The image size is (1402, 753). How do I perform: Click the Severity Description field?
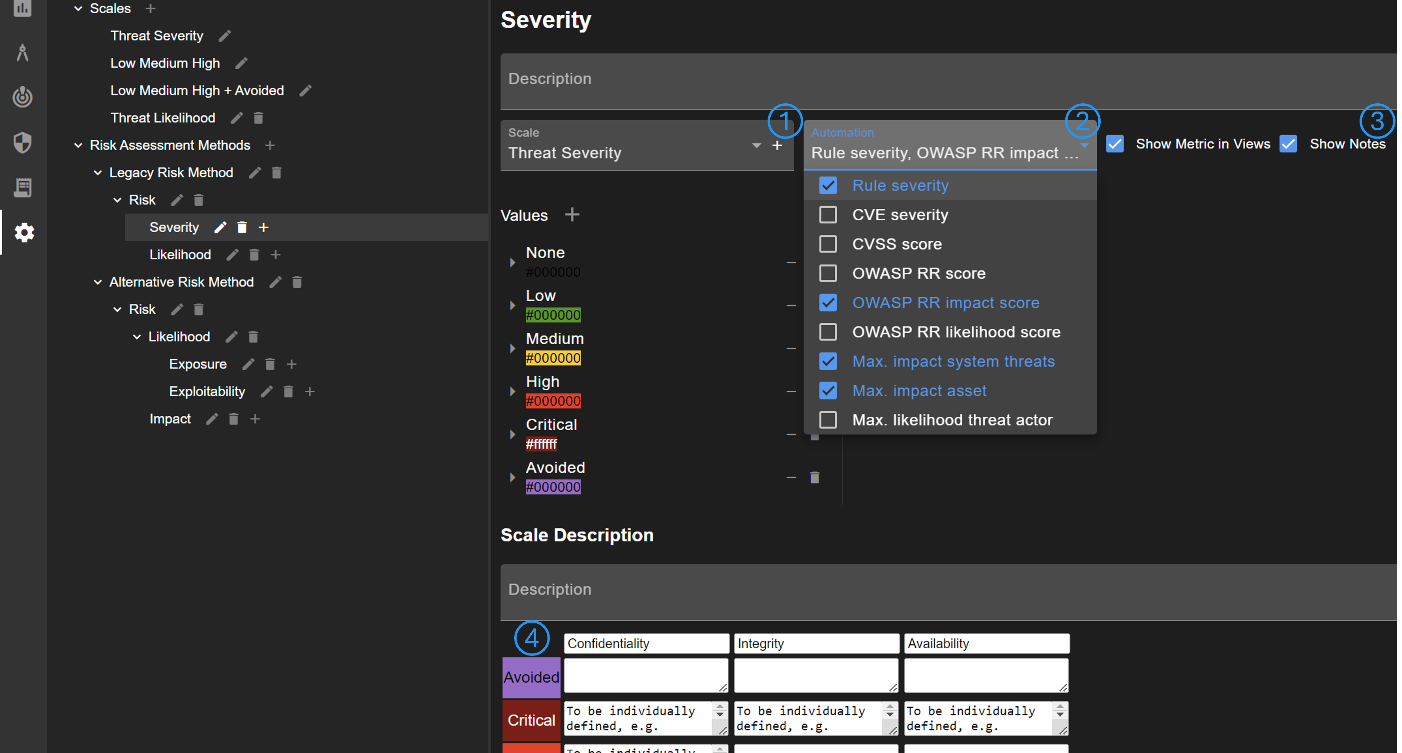[x=949, y=81]
